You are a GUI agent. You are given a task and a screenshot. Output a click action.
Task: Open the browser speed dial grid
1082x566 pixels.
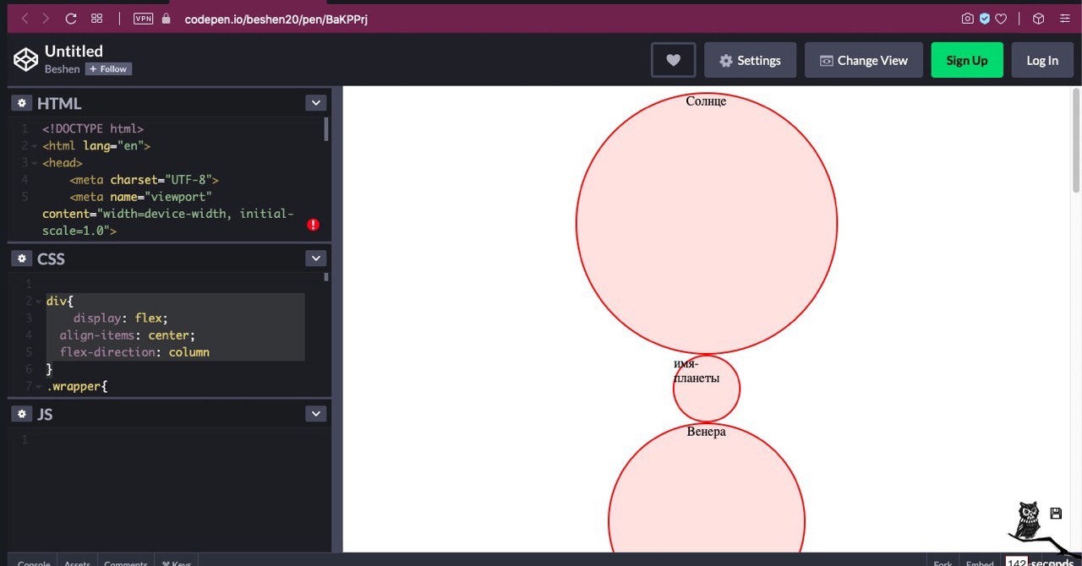click(96, 18)
